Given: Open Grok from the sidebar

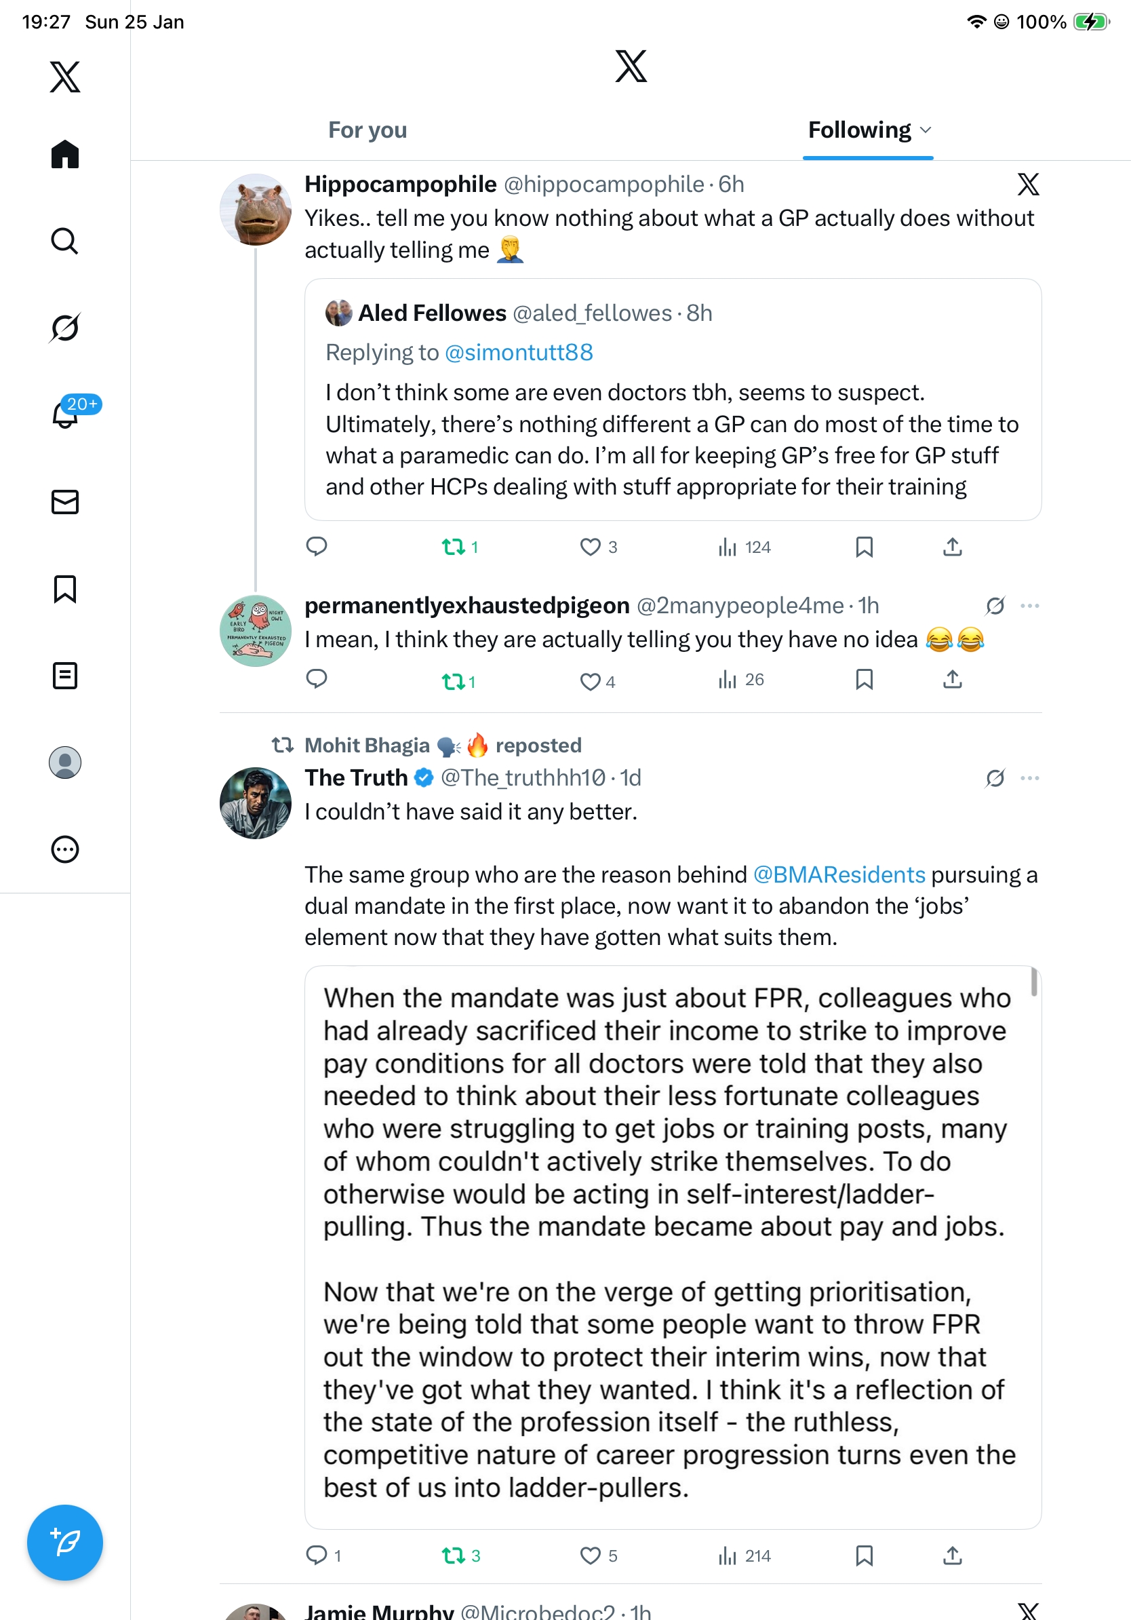Looking at the screenshot, I should click(x=64, y=328).
